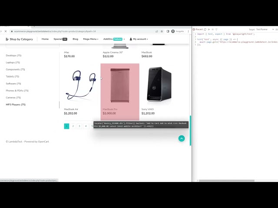Copy generated code in Playwright Inspector
This screenshot has height=208, width=278.
coord(205,29)
